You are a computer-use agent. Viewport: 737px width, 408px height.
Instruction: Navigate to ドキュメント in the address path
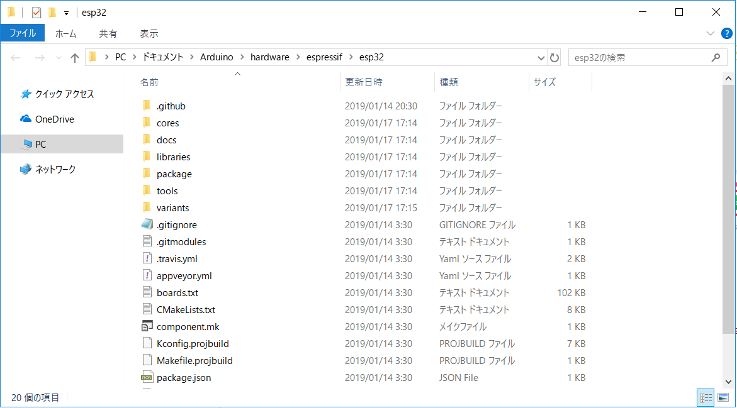[162, 57]
